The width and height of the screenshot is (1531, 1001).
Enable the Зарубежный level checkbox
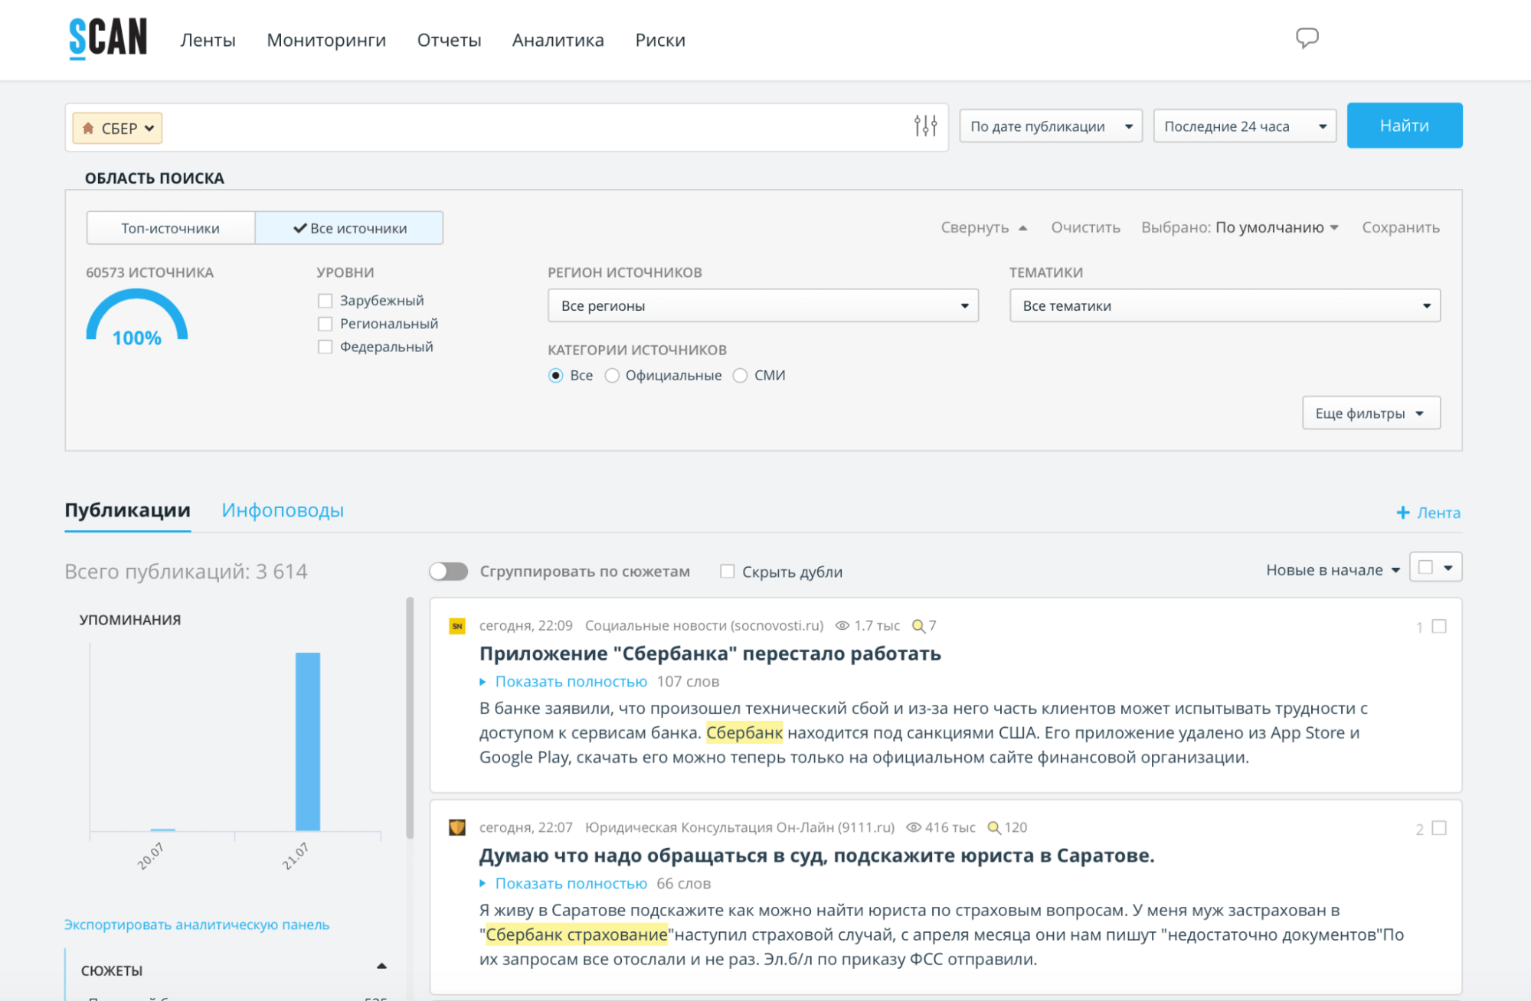pos(326,301)
